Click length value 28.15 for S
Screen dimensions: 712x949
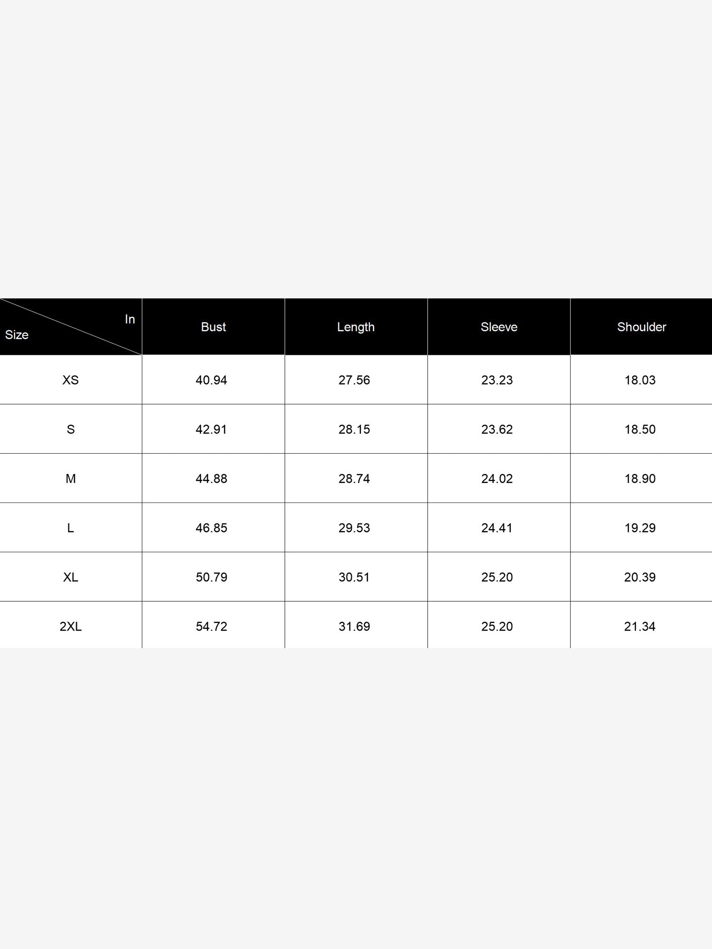[x=354, y=429]
